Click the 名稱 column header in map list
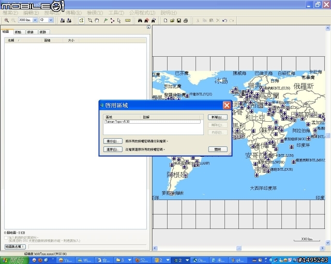This screenshot has width=331, height=264. (23, 40)
